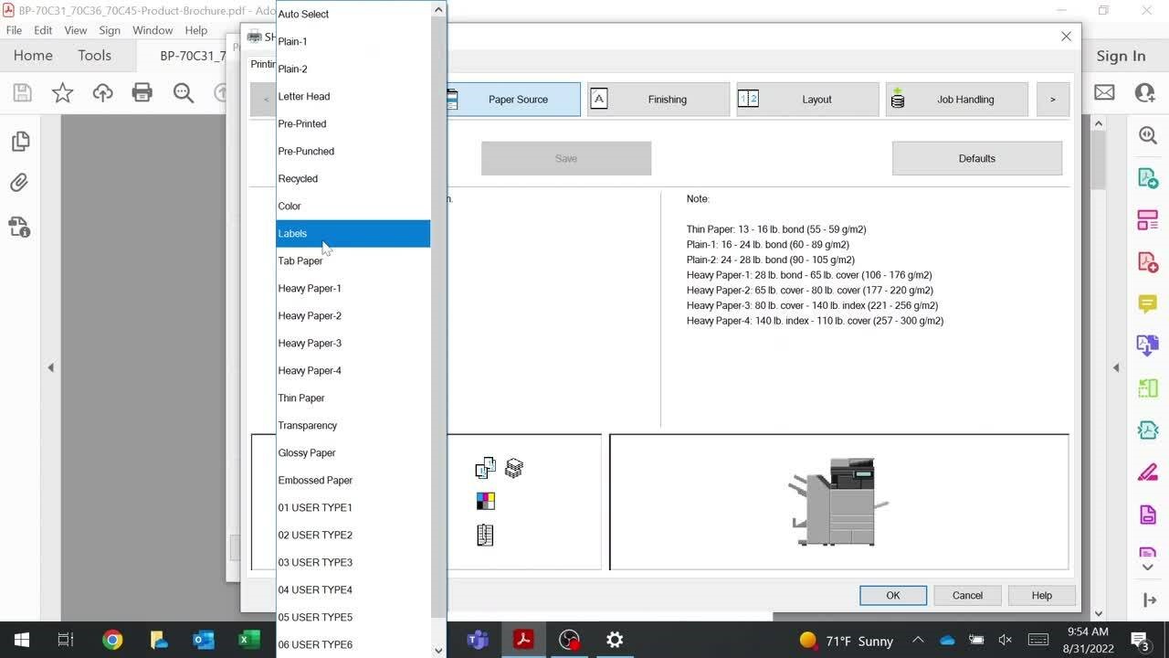
Task: Select Labels in paper type list
Action: [x=353, y=233]
